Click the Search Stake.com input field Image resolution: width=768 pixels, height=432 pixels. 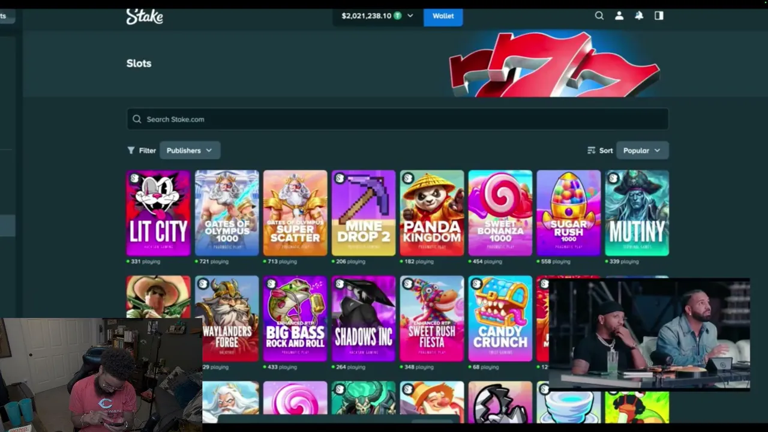tap(397, 119)
